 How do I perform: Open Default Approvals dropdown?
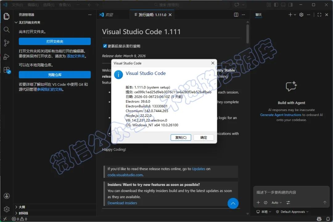292,212
